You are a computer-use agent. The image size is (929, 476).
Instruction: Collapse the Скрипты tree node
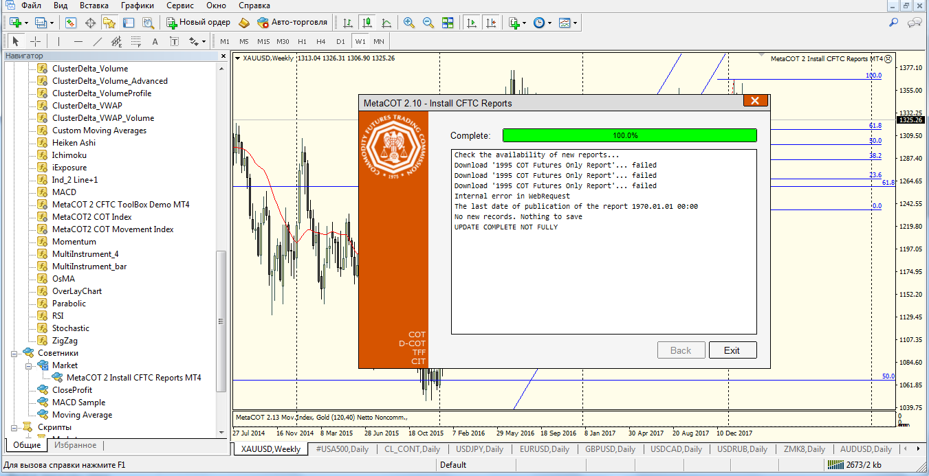[x=14, y=427]
